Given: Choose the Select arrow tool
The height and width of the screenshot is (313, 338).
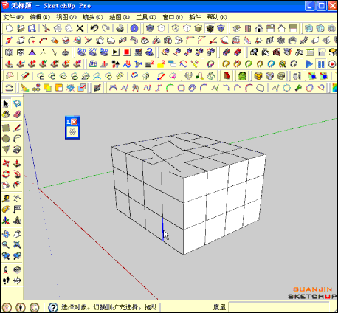Looking at the screenshot, I should tap(6, 104).
